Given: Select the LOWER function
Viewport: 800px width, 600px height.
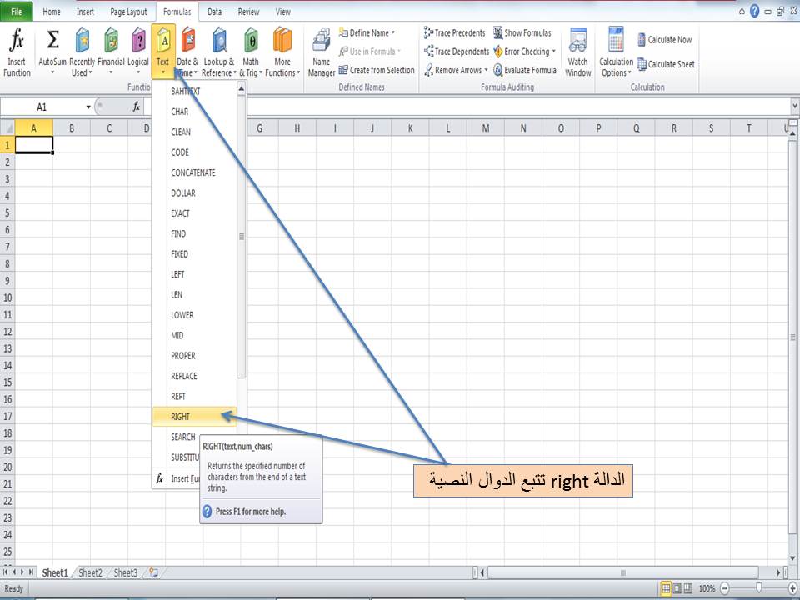Looking at the screenshot, I should click(194, 315).
